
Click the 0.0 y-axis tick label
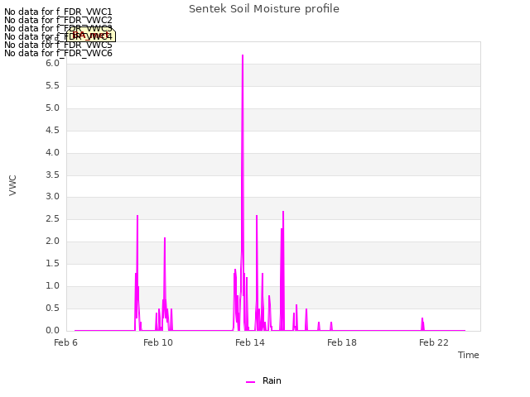[52, 330]
